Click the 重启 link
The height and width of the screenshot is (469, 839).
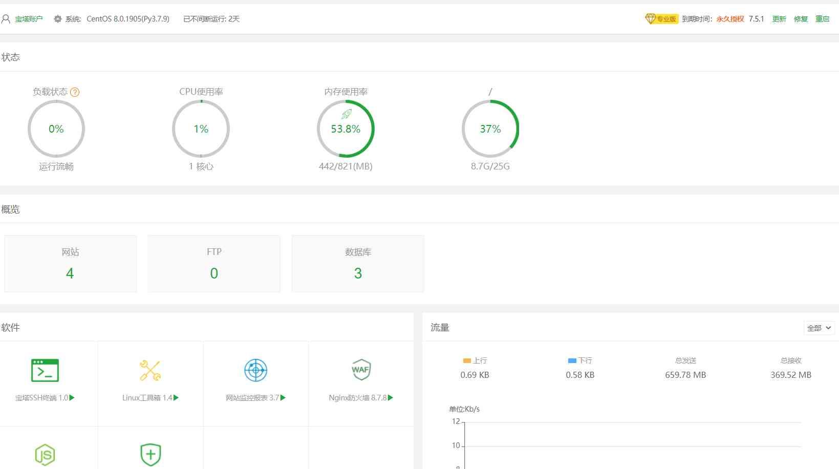[x=823, y=19]
